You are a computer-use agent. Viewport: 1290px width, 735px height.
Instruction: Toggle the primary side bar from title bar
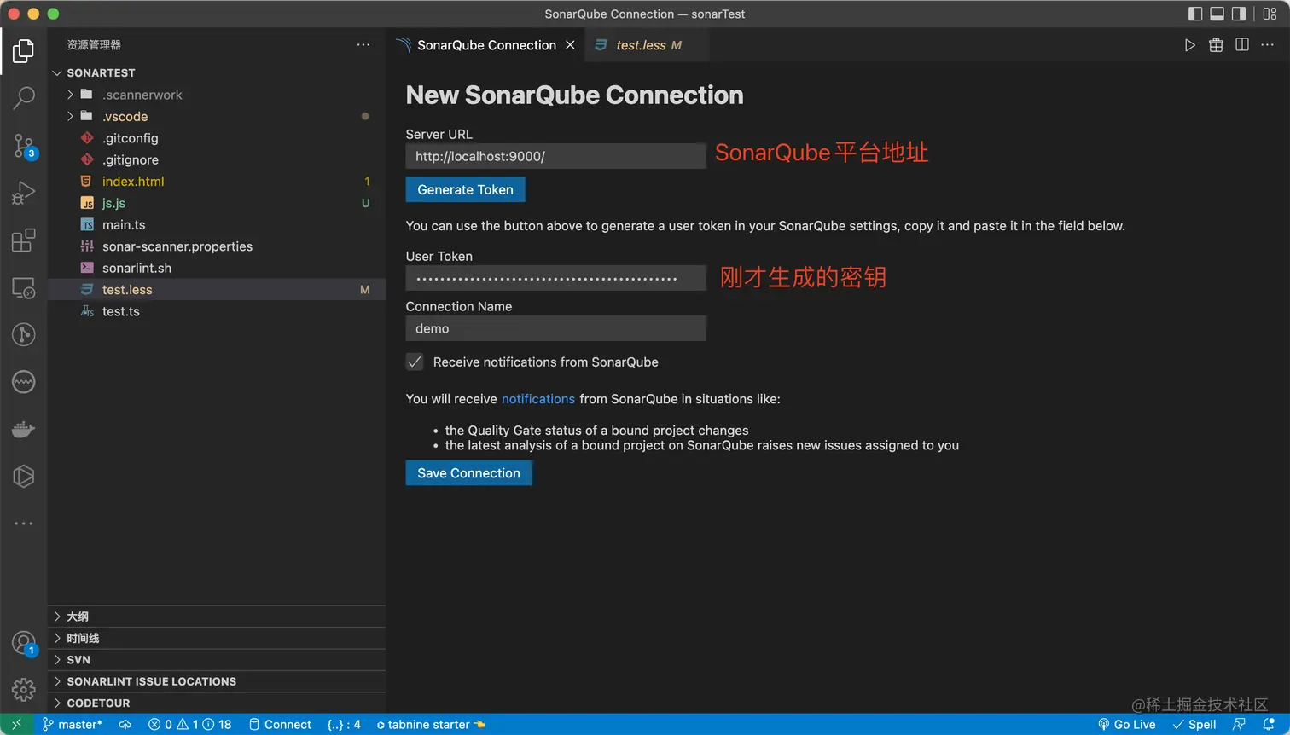tap(1195, 14)
